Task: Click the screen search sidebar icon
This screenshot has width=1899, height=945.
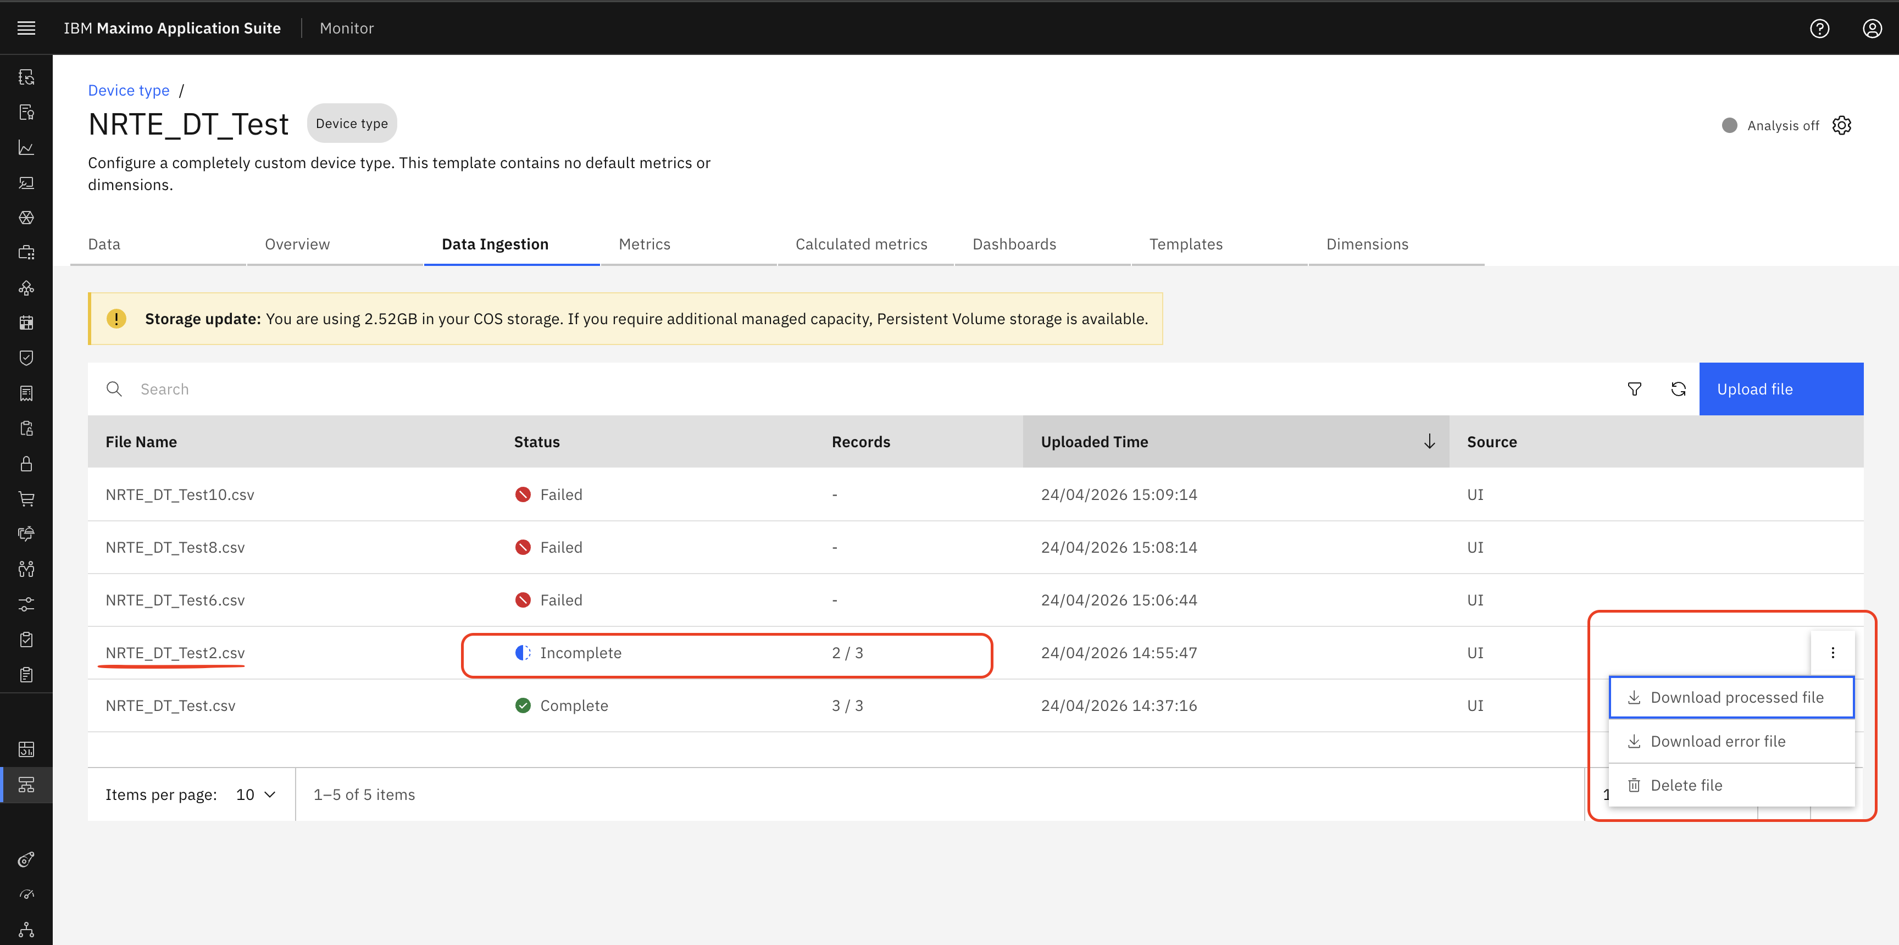Action: click(x=26, y=182)
